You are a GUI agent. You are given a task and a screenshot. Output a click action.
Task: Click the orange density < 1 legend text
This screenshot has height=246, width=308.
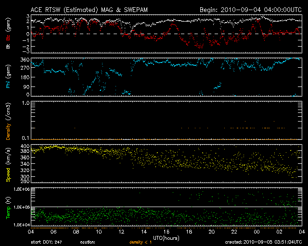pos(141,242)
